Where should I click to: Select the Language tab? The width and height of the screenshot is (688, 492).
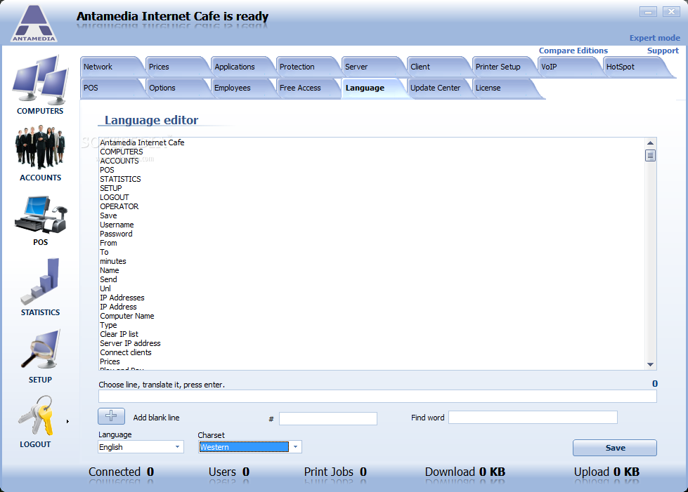coord(373,88)
